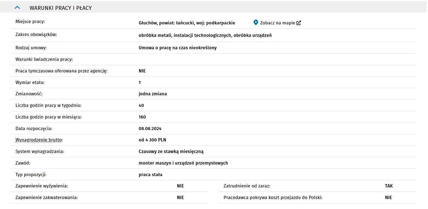Click the map pin location icon
Screen dimensions: 428x209
pos(256,23)
